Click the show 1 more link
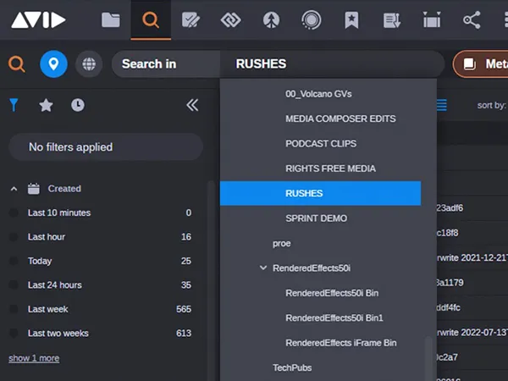 34,358
